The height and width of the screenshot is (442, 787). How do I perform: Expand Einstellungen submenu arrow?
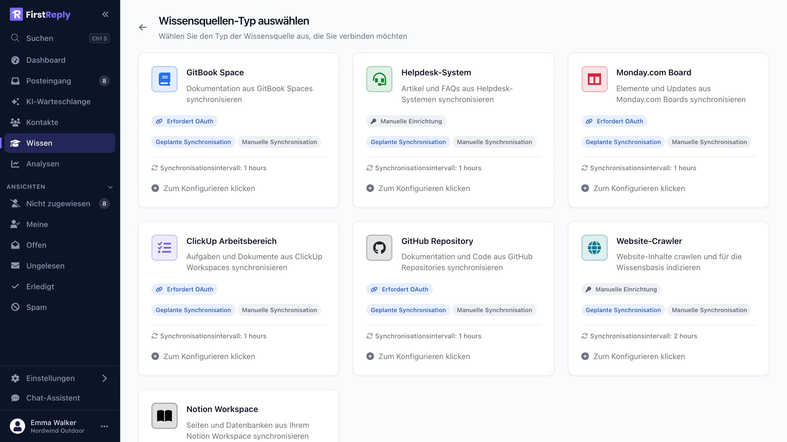click(x=104, y=378)
